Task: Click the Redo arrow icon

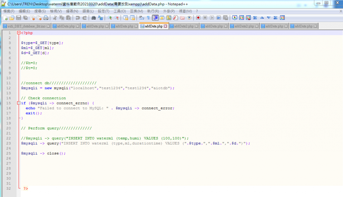Action: point(84,18)
